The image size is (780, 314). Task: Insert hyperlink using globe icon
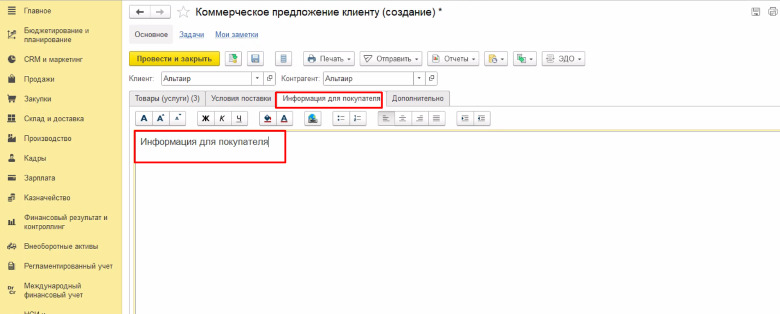tap(313, 119)
